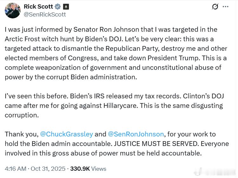Click the Grok slashed-circle icon
Viewport: 238px width, 178px height.
pyautogui.click(x=215, y=7)
